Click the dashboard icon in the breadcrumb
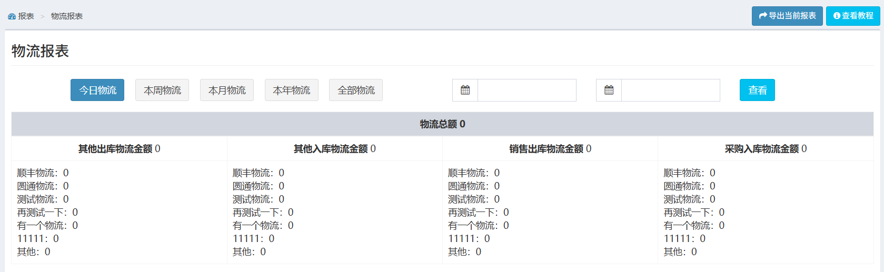Viewport: 884px width, 272px height. 12,16
